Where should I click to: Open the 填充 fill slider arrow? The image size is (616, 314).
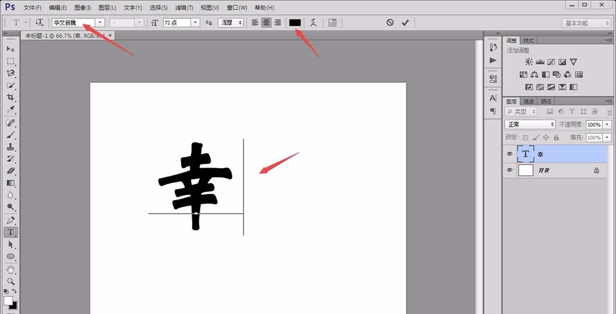coord(608,138)
